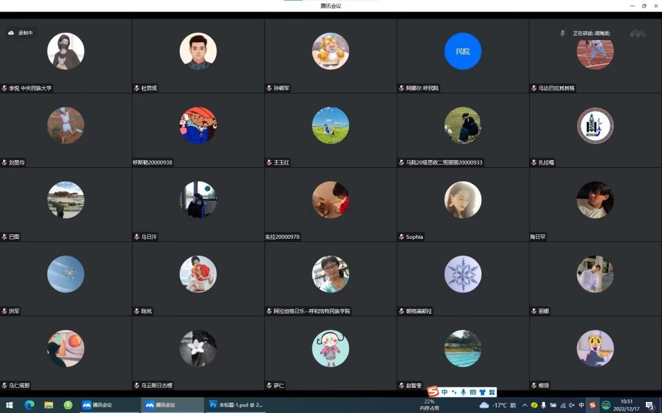The height and width of the screenshot is (413, 662).
Task: Open Microsoft Edge from the taskbar
Action: tap(29, 405)
